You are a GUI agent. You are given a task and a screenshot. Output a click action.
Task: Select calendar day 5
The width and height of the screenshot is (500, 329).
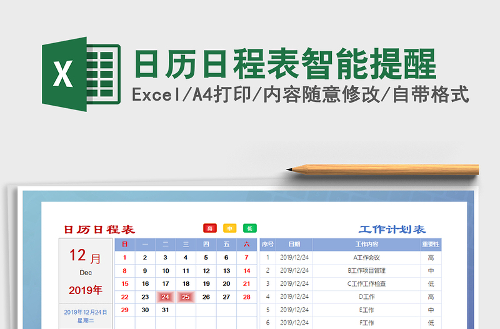click(206, 258)
